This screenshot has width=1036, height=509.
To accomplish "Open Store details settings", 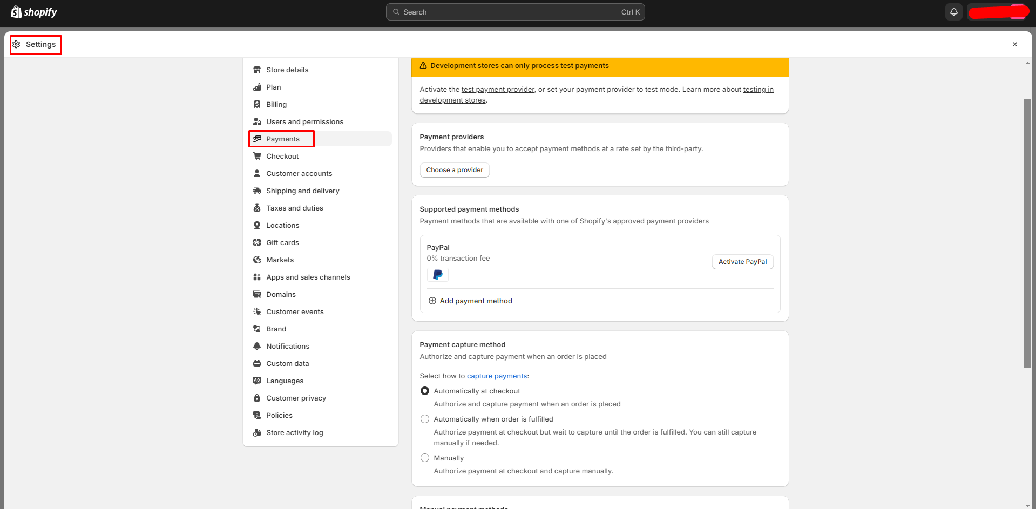I will pos(321,70).
